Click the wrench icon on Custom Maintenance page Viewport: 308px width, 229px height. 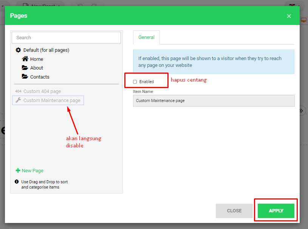(x=19, y=100)
